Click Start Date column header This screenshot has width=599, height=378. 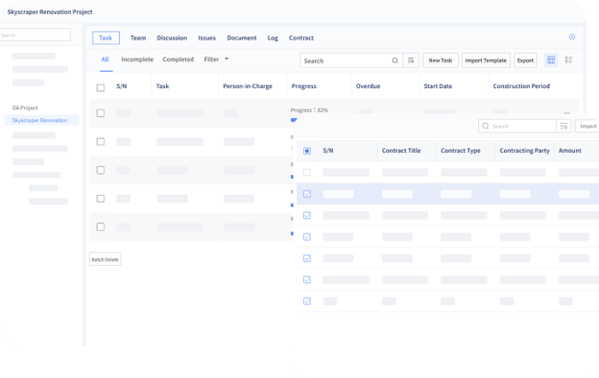(x=438, y=86)
